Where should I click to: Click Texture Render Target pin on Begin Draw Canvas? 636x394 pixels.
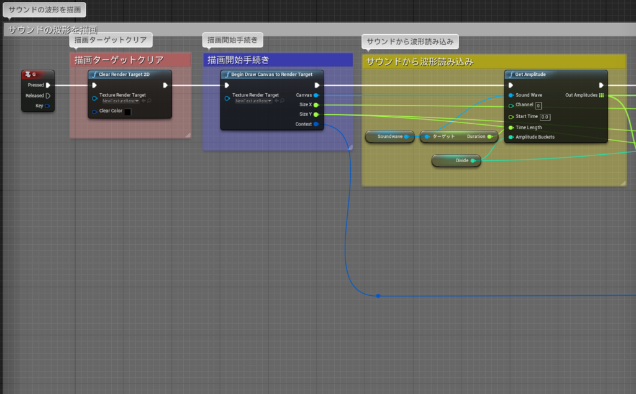[x=227, y=98]
